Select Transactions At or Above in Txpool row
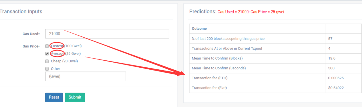Viewport: 362px width, 107px height. [276, 48]
